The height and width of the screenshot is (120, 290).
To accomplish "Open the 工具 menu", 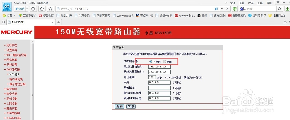I will 260,3.
